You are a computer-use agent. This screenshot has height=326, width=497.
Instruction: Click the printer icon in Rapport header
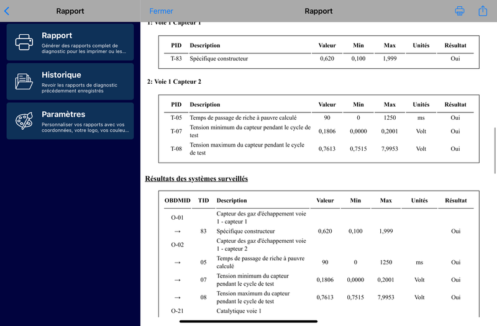[459, 11]
